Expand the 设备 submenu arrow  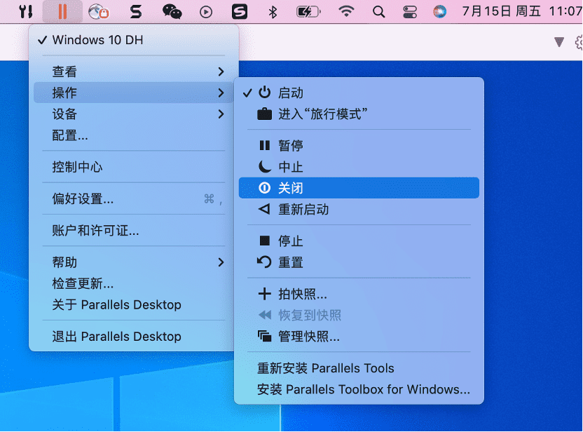point(221,114)
